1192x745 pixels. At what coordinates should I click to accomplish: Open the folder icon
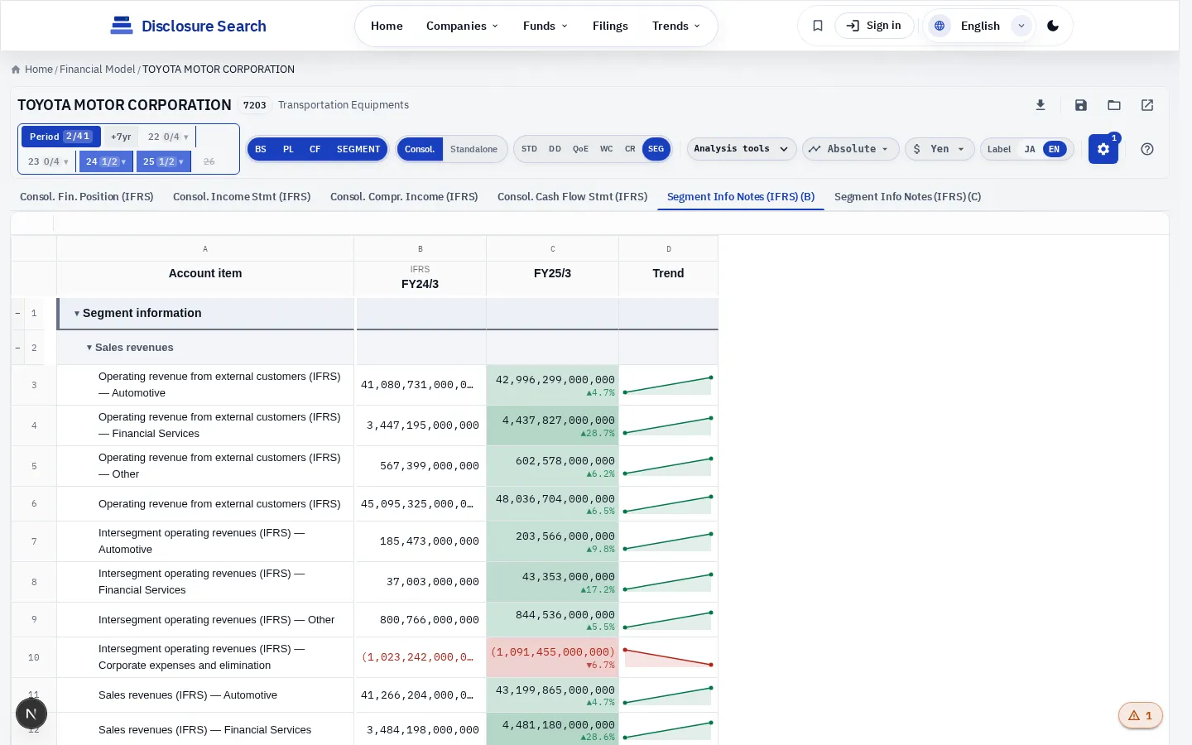[x=1114, y=105]
